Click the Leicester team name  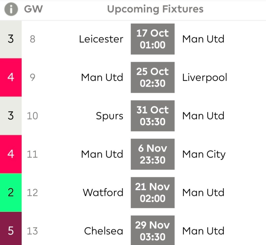click(101, 39)
